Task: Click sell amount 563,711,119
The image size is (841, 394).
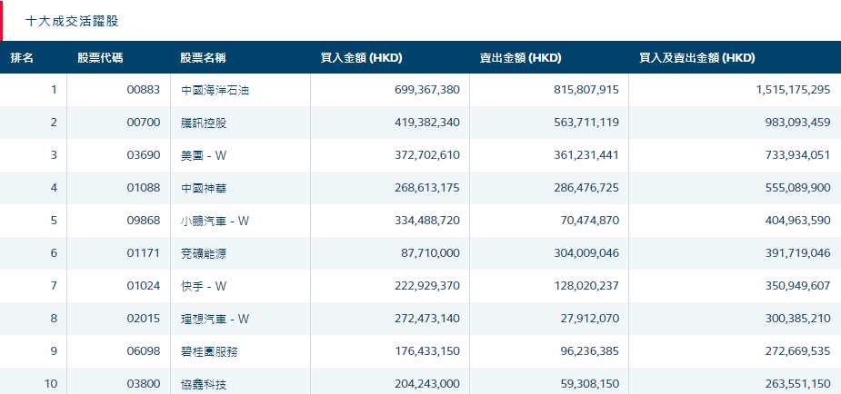Action: pyautogui.click(x=586, y=123)
